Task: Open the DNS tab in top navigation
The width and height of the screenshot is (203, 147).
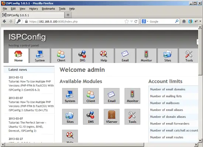Action: point(82,56)
